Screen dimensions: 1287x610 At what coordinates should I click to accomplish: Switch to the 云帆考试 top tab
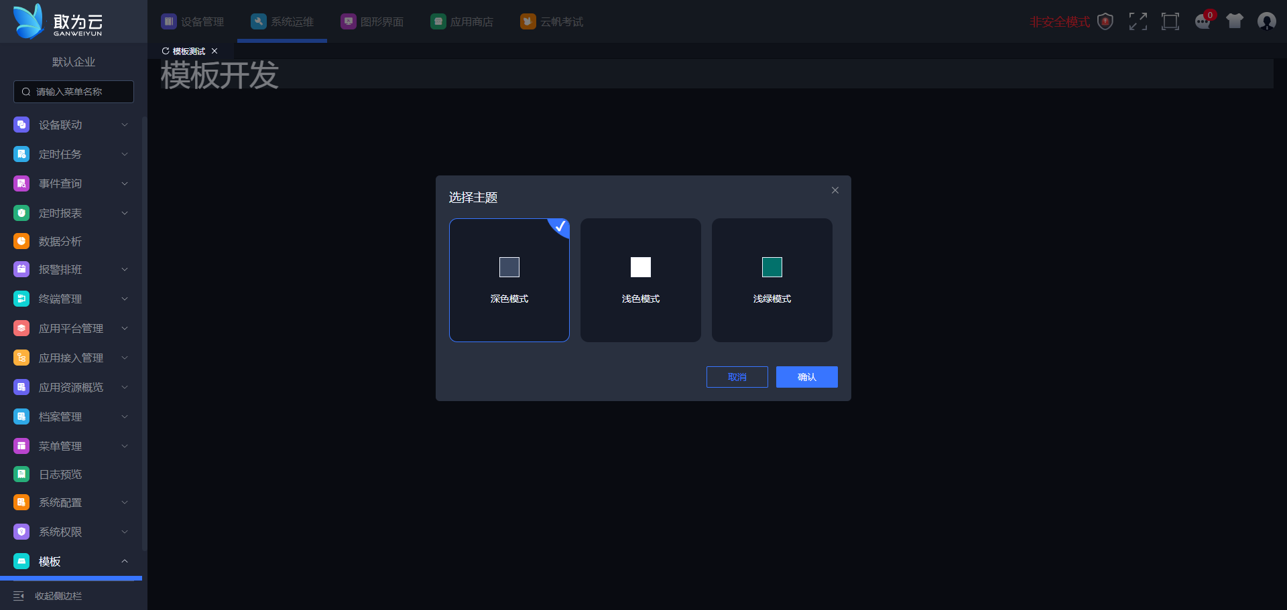coord(552,21)
